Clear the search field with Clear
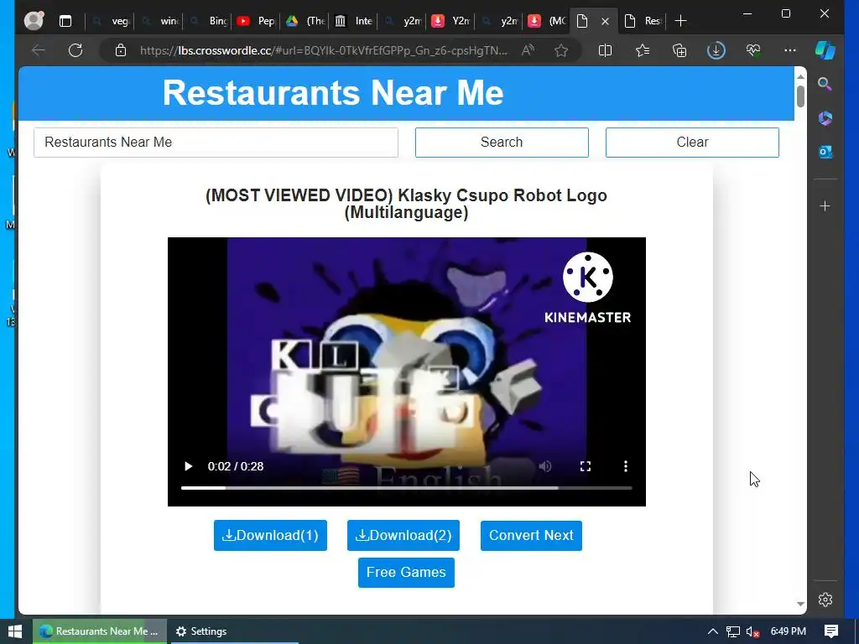The height and width of the screenshot is (644, 859). click(692, 143)
